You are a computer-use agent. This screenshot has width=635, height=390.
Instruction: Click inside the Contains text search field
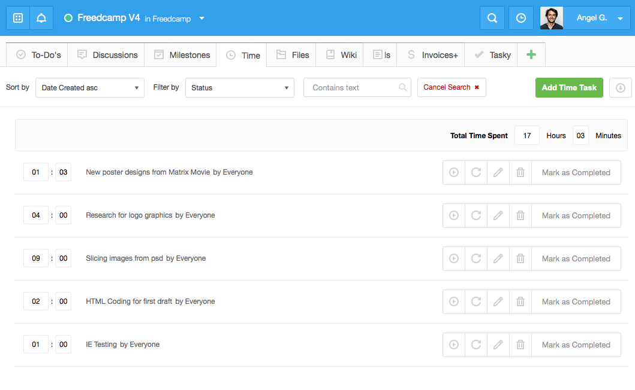pyautogui.click(x=357, y=87)
